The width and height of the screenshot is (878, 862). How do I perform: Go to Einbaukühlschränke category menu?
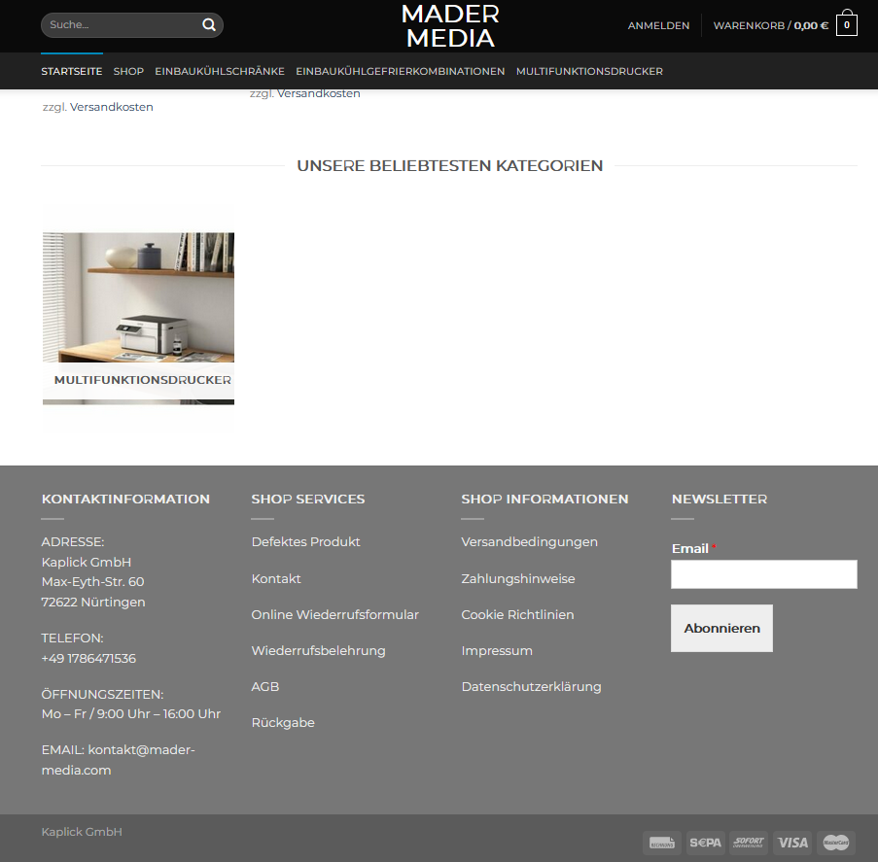220,71
